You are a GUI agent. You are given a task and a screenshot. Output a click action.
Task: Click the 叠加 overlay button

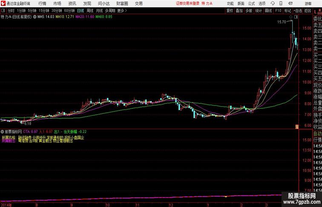pyautogui.click(x=239, y=11)
